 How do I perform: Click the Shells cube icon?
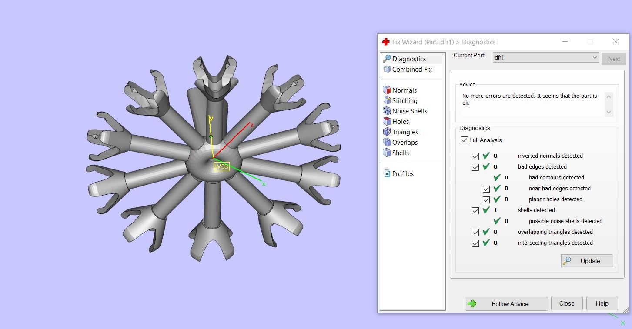[x=387, y=153]
